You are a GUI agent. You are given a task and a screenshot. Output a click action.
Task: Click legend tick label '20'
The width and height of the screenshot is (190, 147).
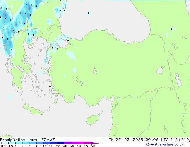(x=51, y=146)
